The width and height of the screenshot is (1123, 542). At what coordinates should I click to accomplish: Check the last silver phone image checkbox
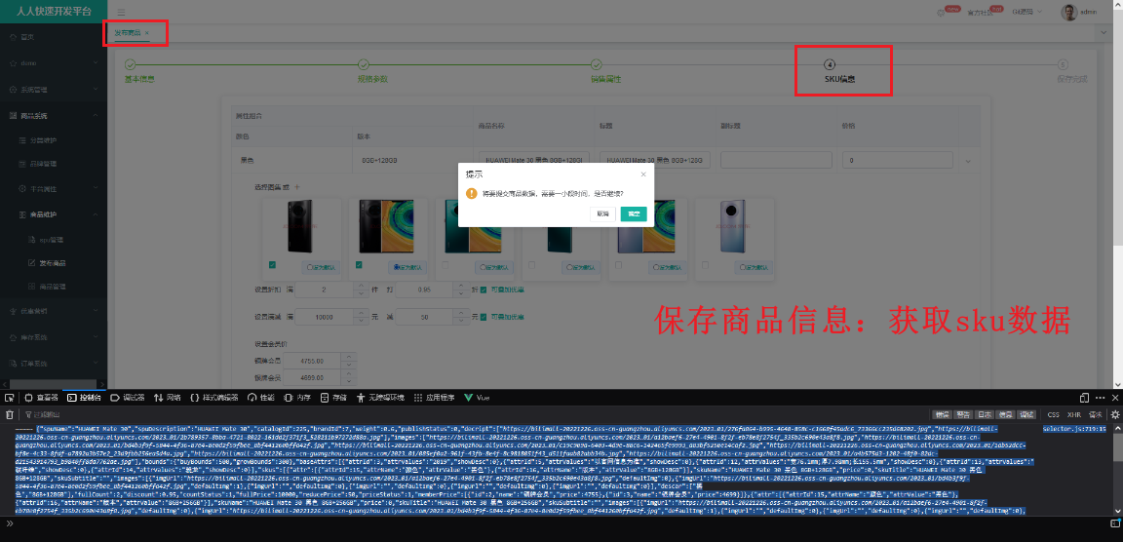coord(706,265)
